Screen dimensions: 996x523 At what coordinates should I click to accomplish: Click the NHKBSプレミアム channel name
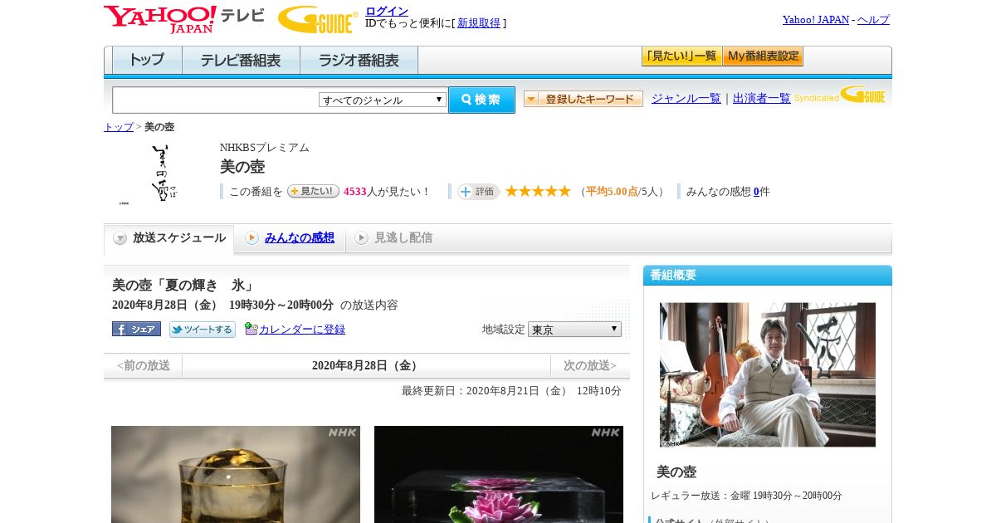point(265,148)
